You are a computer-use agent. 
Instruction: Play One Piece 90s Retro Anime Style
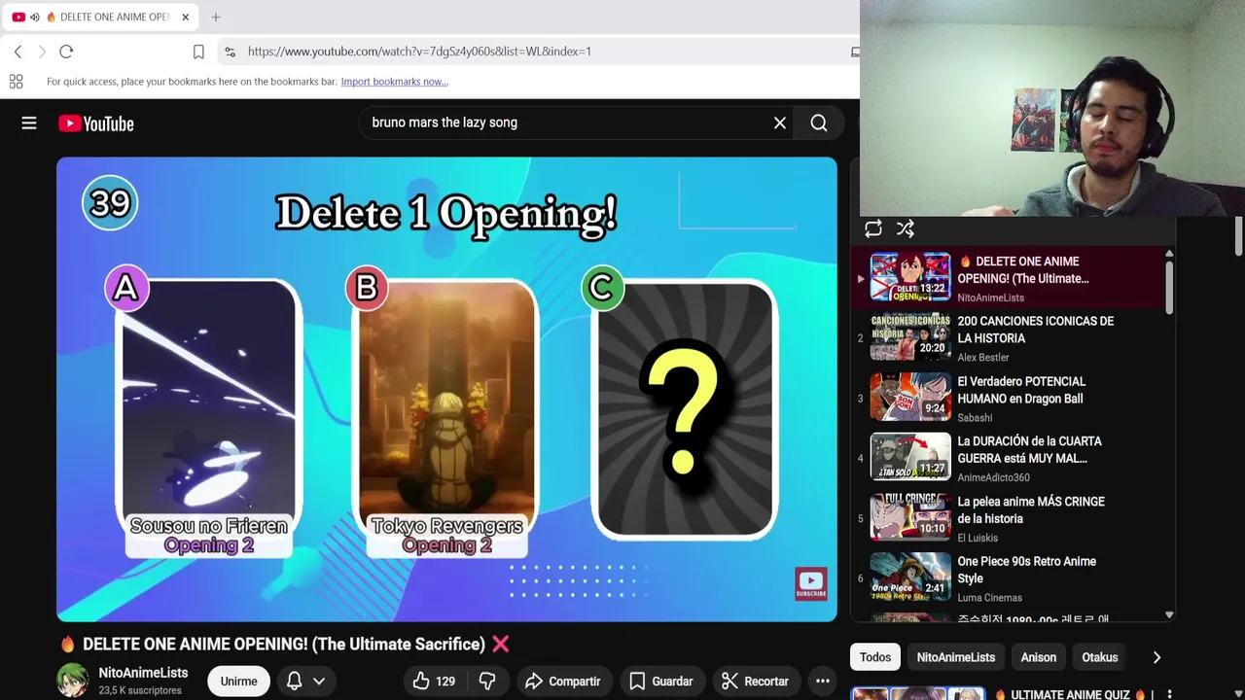tap(1009, 578)
